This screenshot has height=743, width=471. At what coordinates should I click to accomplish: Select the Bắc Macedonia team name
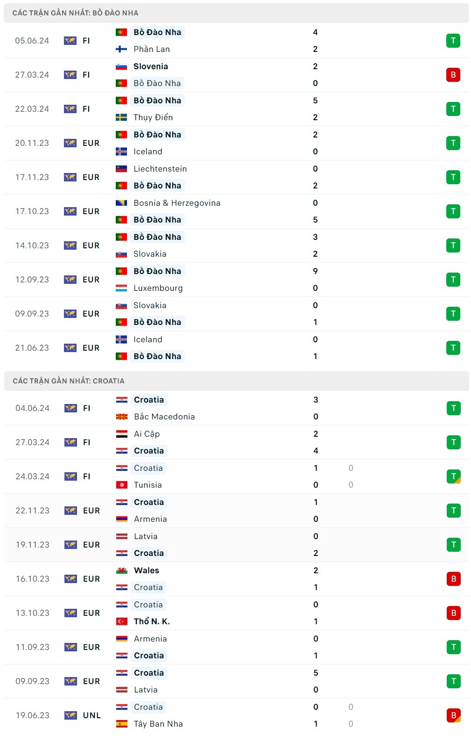click(x=164, y=417)
